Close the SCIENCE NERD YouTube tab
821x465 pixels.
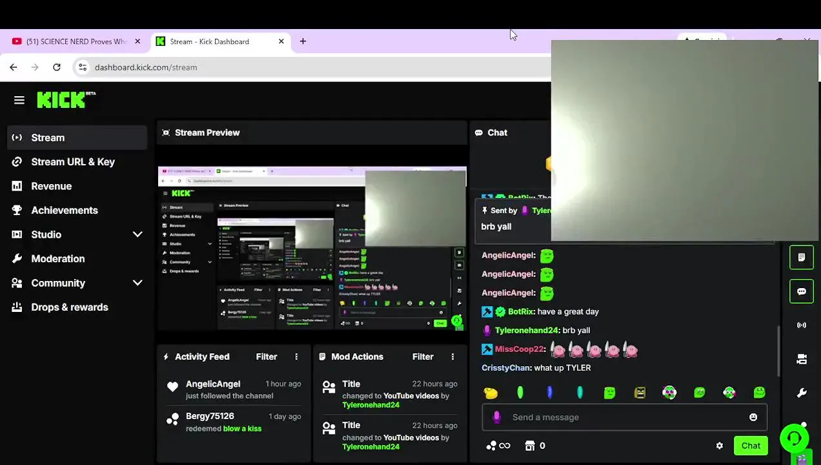pyautogui.click(x=137, y=41)
